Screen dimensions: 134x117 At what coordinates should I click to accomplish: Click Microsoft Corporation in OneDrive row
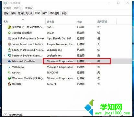(60, 61)
